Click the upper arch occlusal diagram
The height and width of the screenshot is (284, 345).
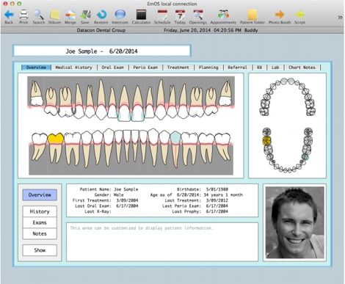tap(287, 97)
